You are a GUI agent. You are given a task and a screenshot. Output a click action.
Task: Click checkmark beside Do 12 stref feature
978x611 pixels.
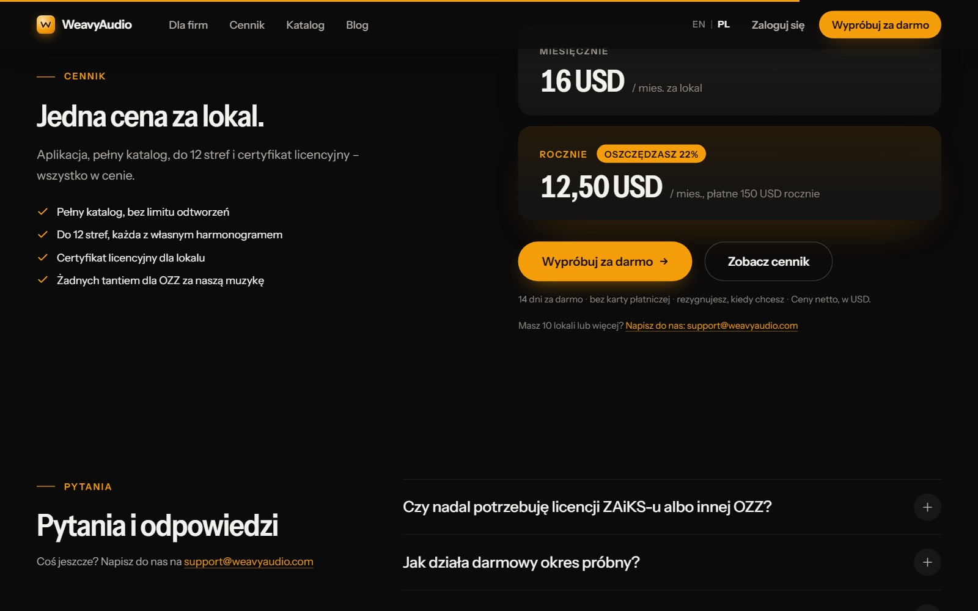point(43,235)
